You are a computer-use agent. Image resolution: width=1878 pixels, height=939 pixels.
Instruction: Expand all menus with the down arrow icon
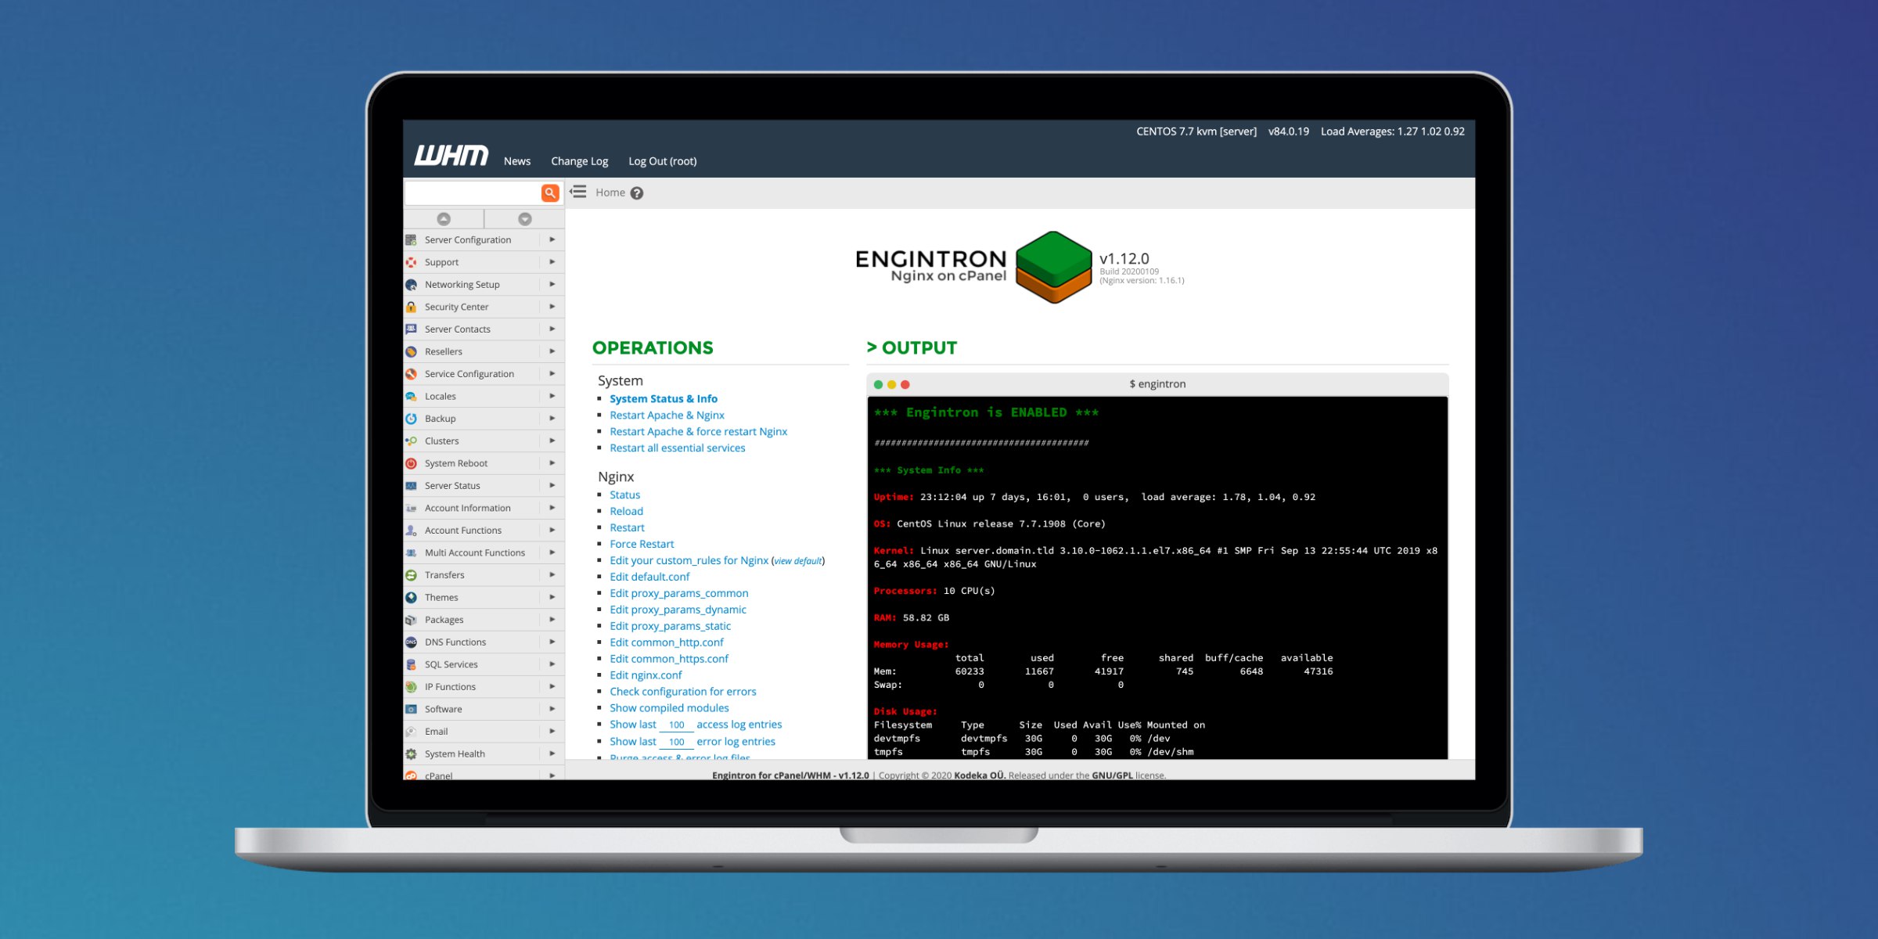(525, 219)
